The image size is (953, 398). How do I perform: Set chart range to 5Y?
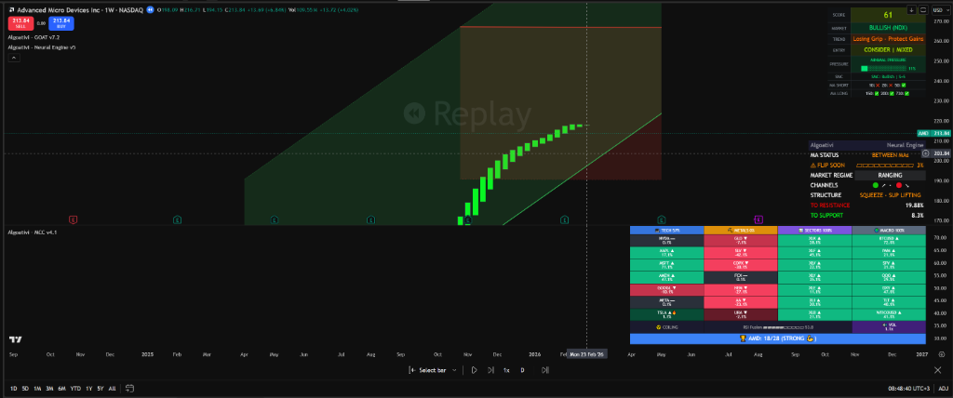point(101,389)
